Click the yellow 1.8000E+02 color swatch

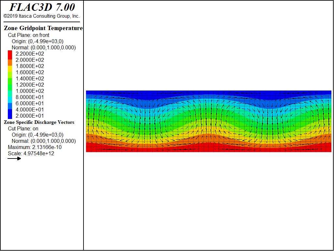tap(10, 69)
